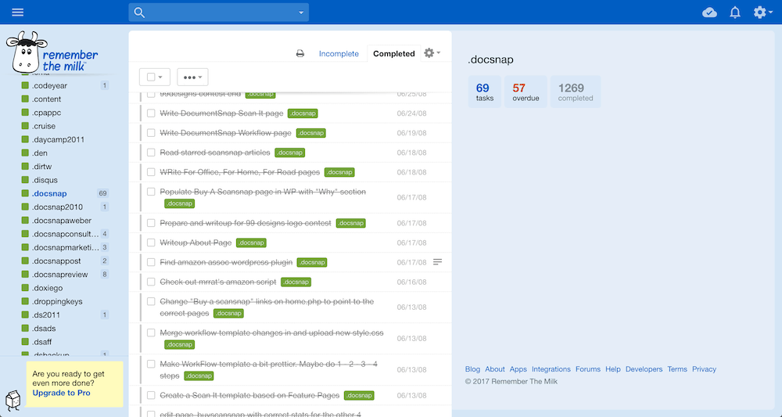Click the green tag icon for .doxiego
The image size is (782, 417).
25,287
